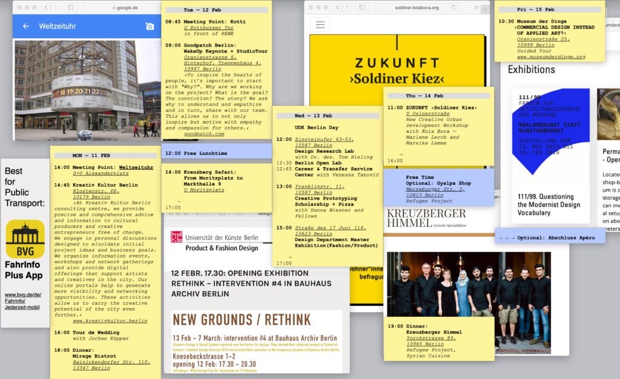Click the back arrow beside Weltzeituhr title

[25, 27]
